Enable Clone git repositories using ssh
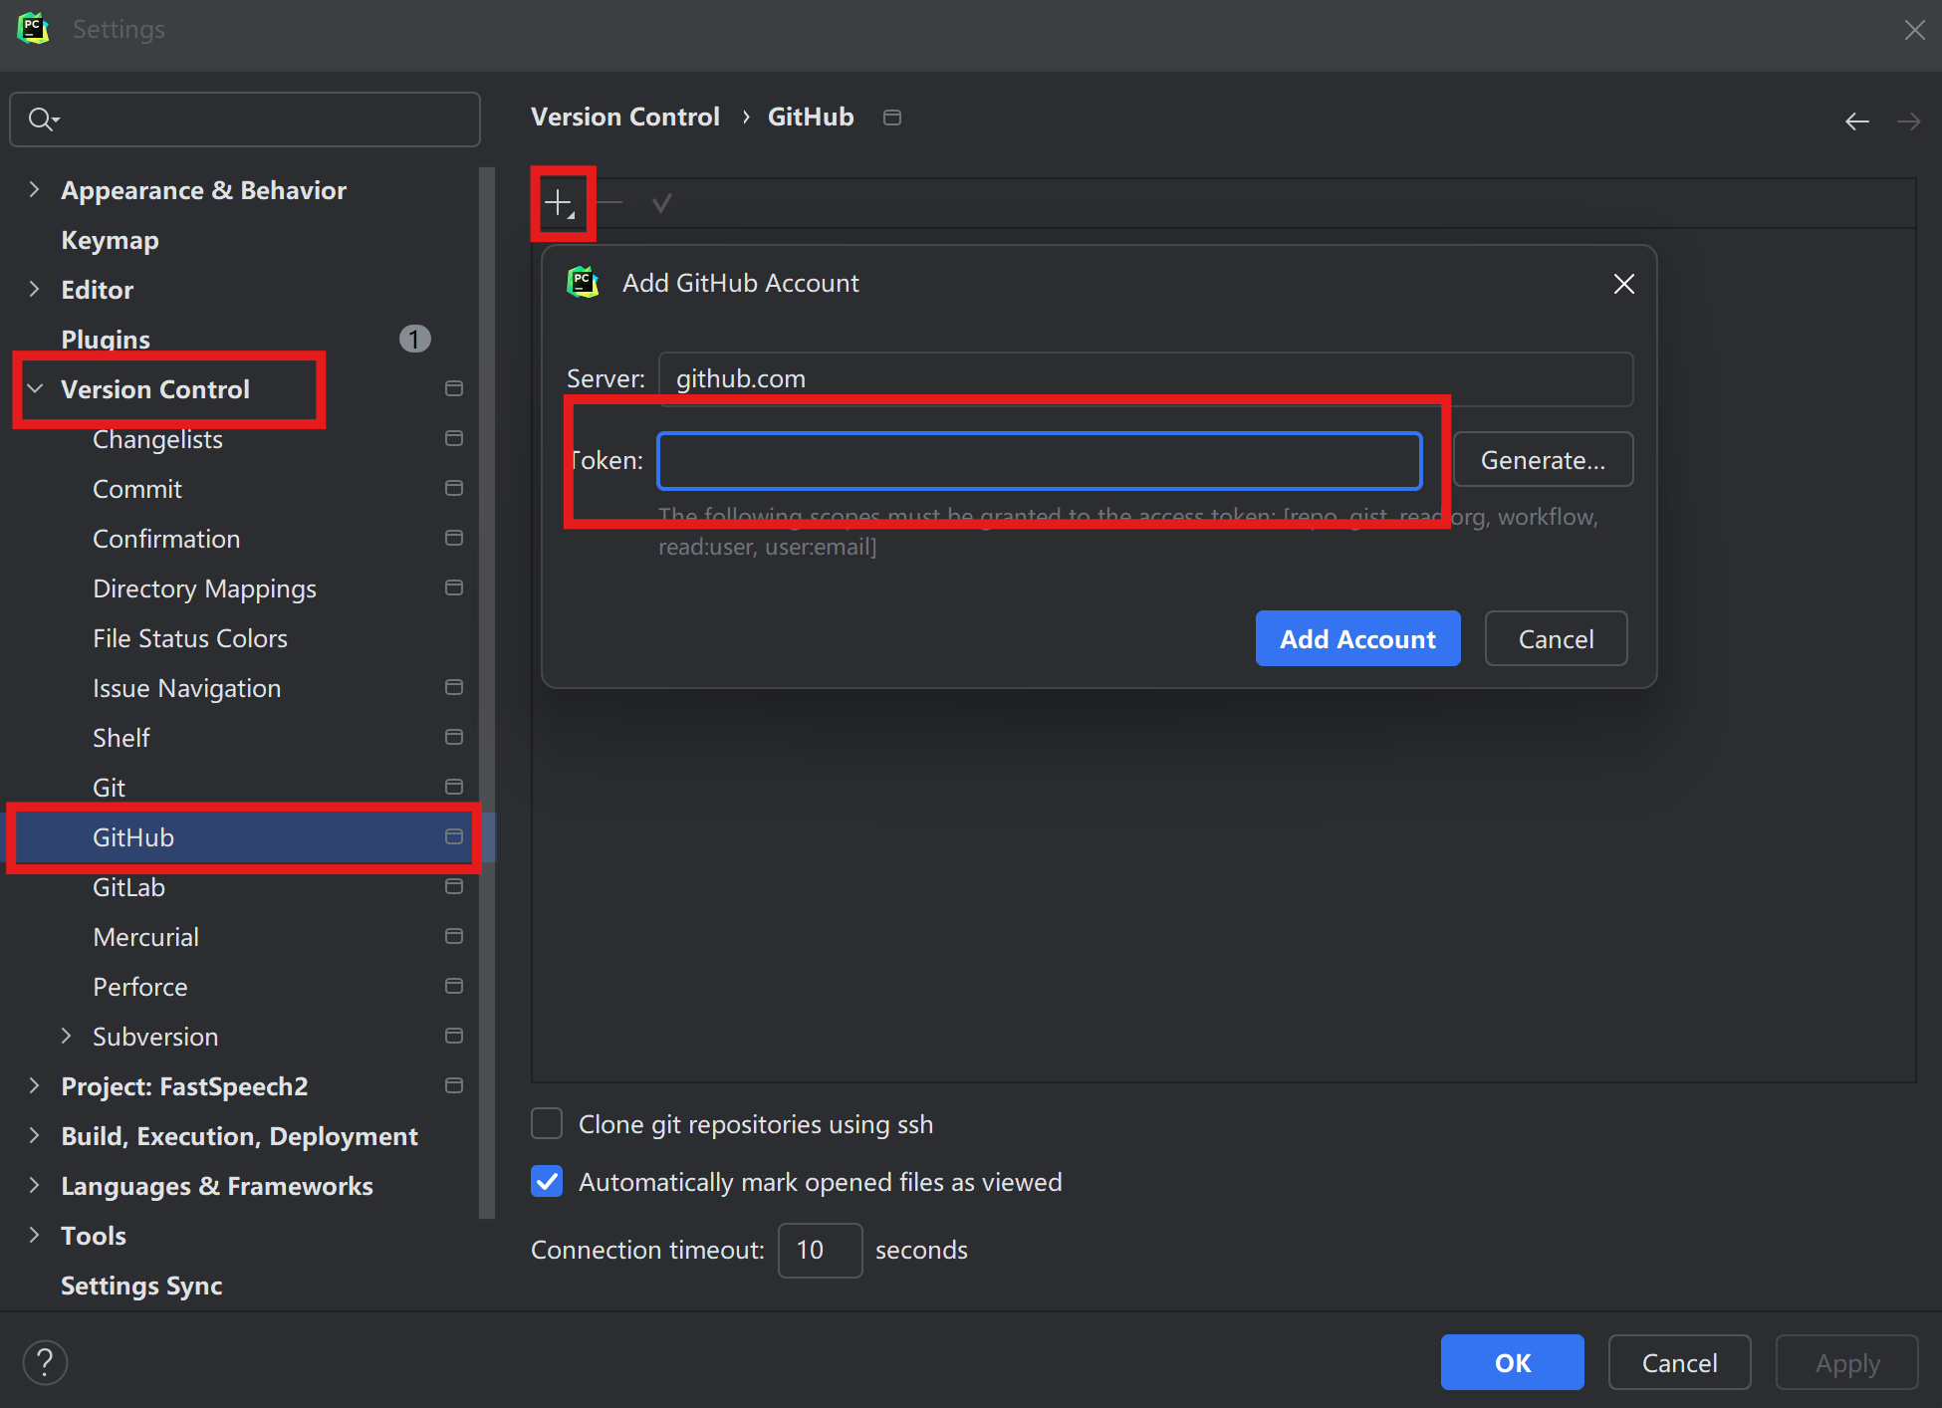This screenshot has height=1408, width=1942. tap(547, 1124)
